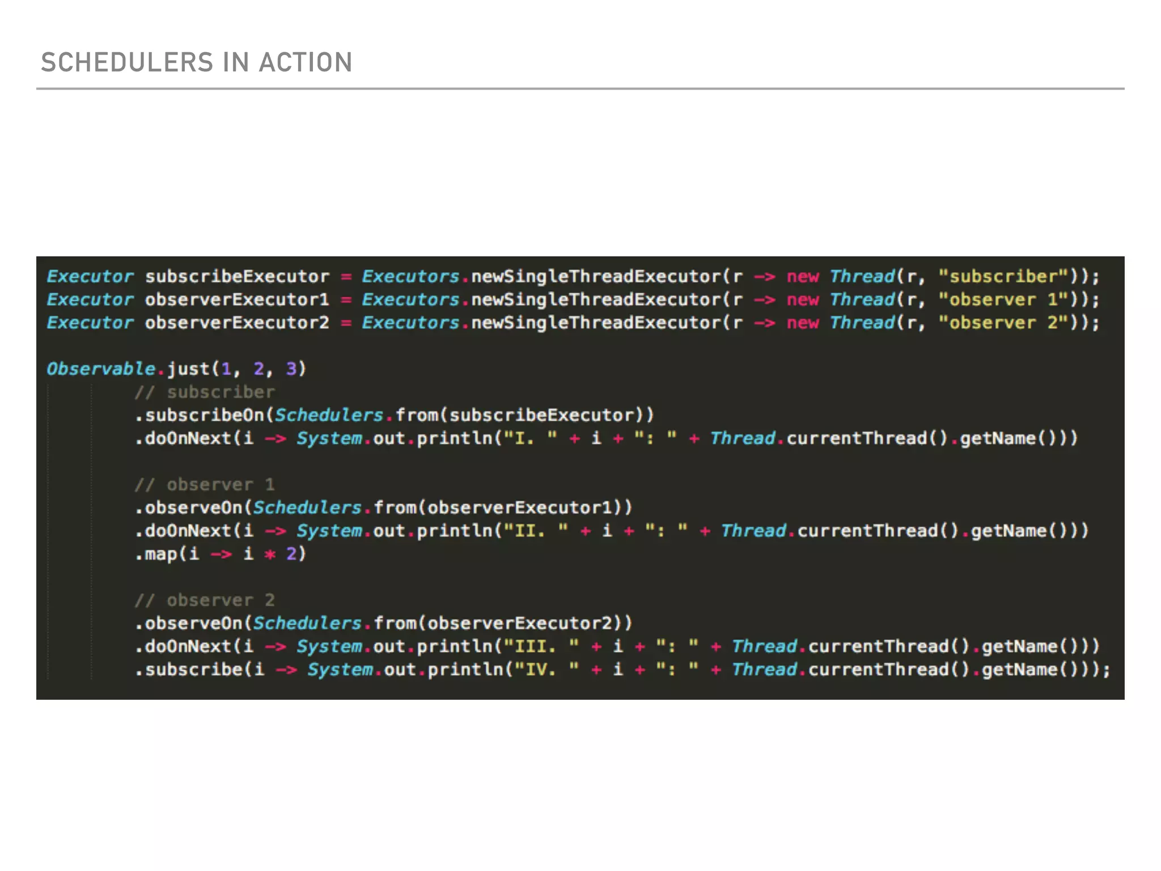
Task: Click the first newSingleThreadExecutor method name
Action: (x=596, y=277)
